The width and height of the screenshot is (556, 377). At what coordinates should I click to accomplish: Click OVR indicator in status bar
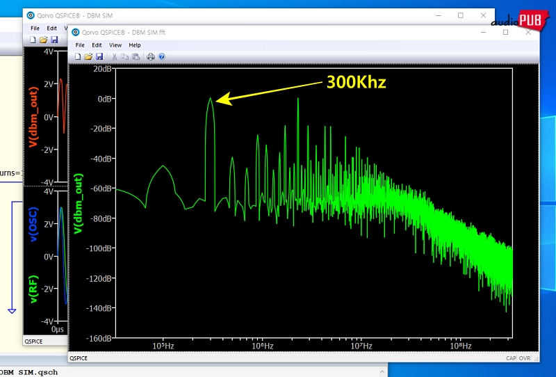(525, 358)
